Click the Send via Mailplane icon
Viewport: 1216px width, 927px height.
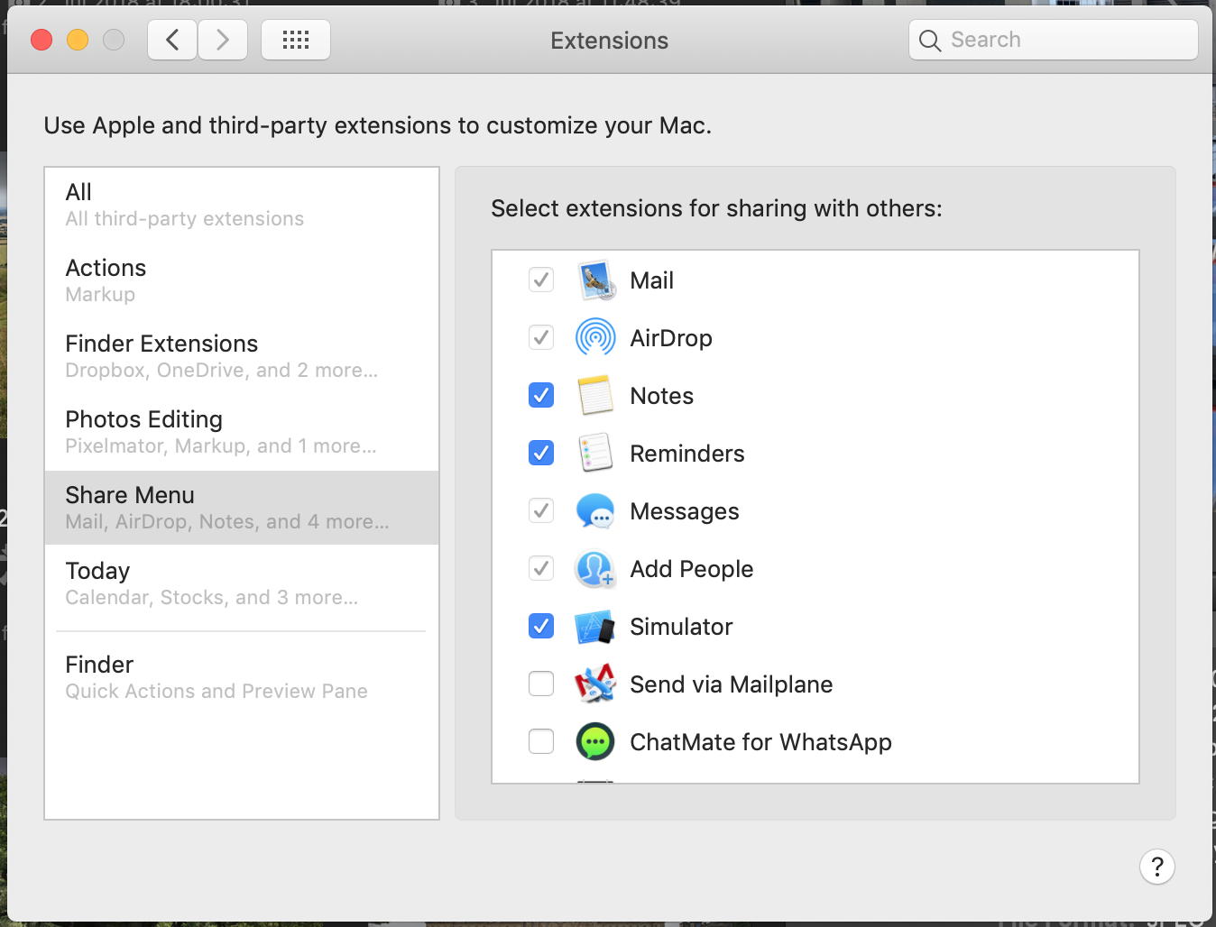pos(595,684)
